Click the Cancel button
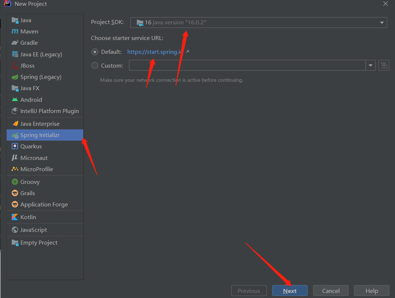Image resolution: width=395 pixels, height=298 pixels. coord(331,291)
